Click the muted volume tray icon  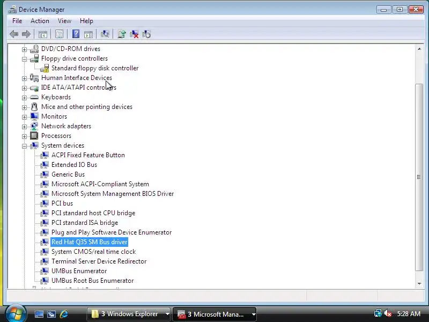click(x=388, y=313)
